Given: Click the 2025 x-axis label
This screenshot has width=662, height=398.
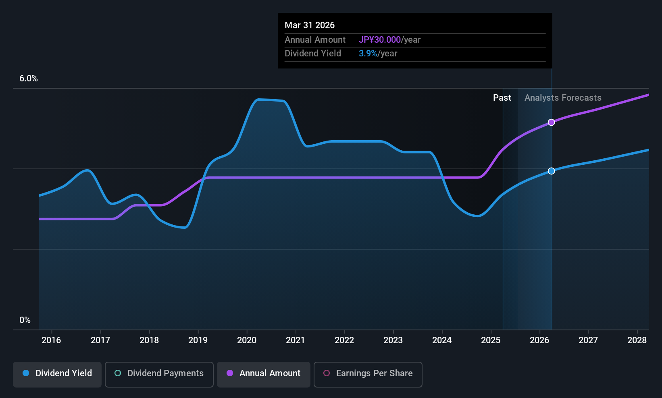Looking at the screenshot, I should point(491,340).
